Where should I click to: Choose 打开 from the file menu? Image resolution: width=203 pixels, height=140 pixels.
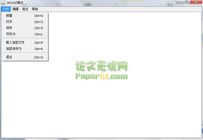[25, 22]
